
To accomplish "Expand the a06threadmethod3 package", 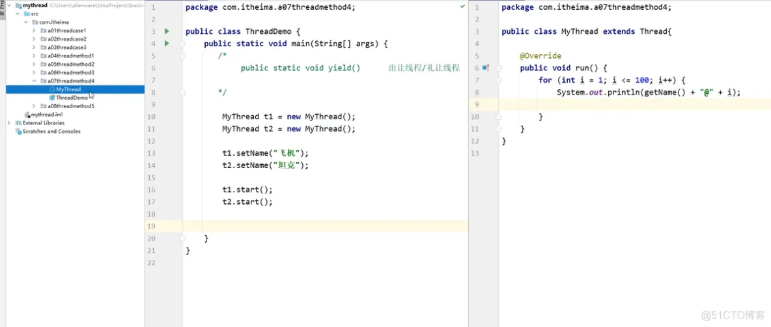I will pos(34,72).
